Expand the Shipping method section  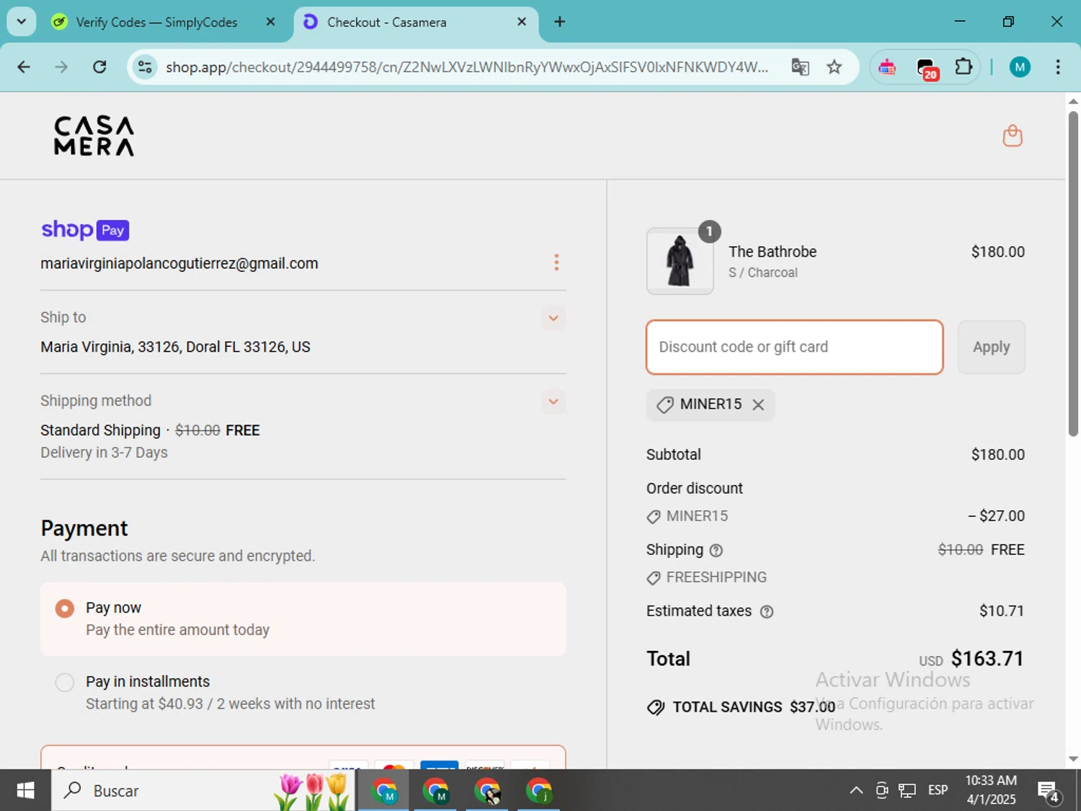point(553,402)
